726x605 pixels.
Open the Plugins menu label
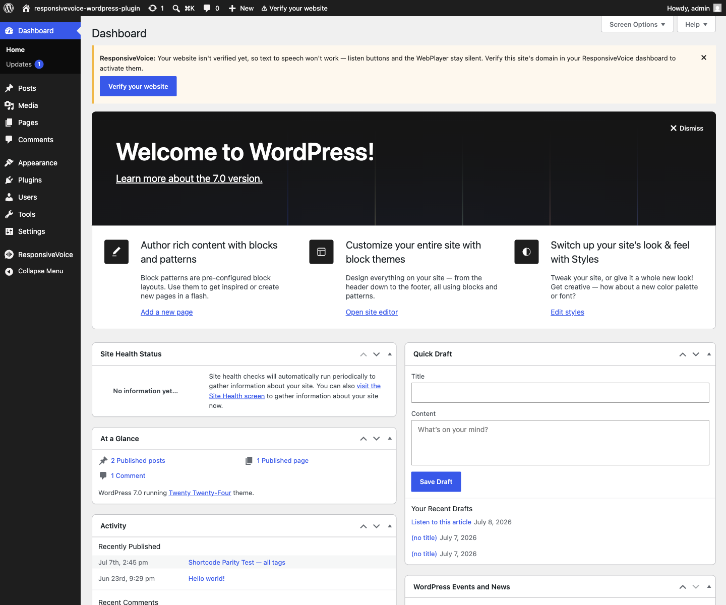click(x=30, y=180)
